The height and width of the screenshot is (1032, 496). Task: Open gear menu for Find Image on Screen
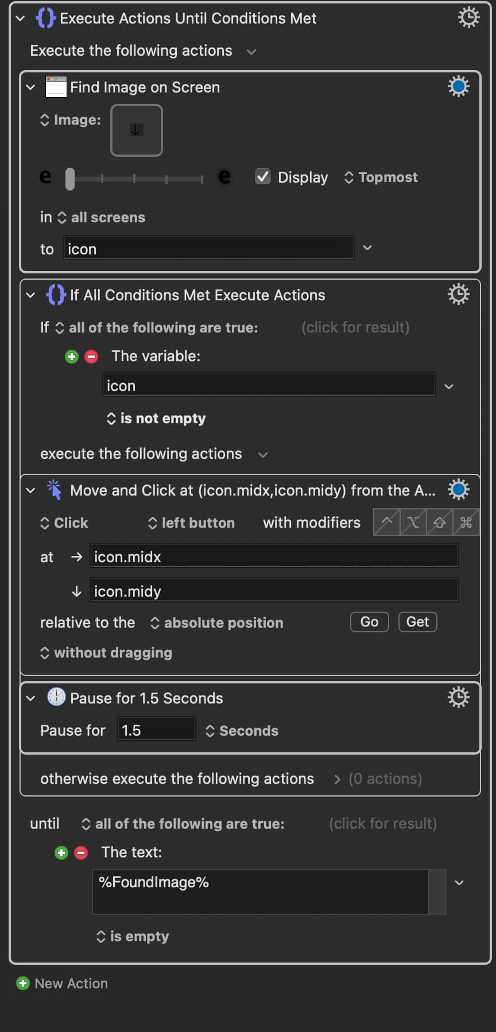coord(458,87)
